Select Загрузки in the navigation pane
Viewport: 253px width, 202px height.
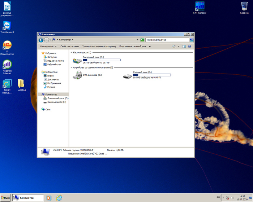point(52,57)
